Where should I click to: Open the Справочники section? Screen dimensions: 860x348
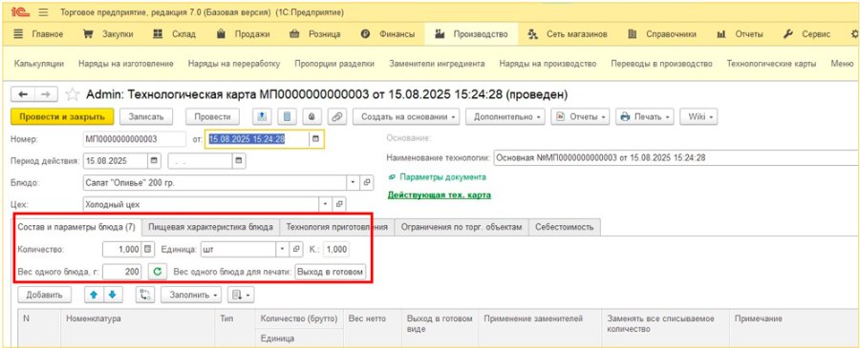tap(662, 34)
